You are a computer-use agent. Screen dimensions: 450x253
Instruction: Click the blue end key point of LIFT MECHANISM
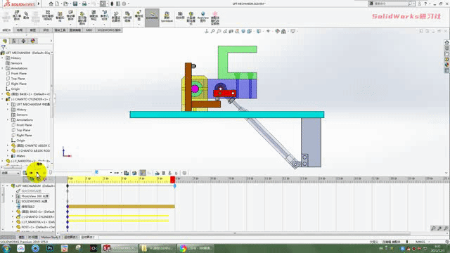(174, 186)
